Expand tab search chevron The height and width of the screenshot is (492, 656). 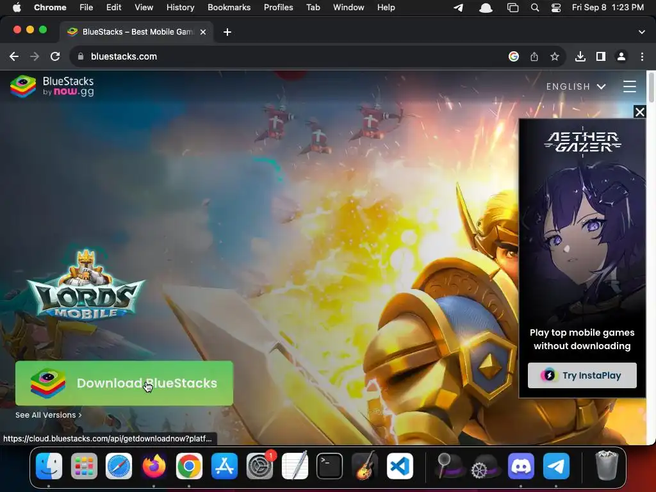(642, 32)
